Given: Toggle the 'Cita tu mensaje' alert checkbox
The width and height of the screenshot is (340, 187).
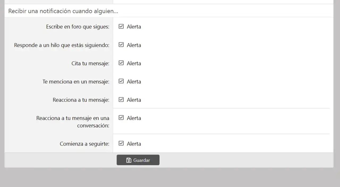Looking at the screenshot, I should [x=121, y=63].
